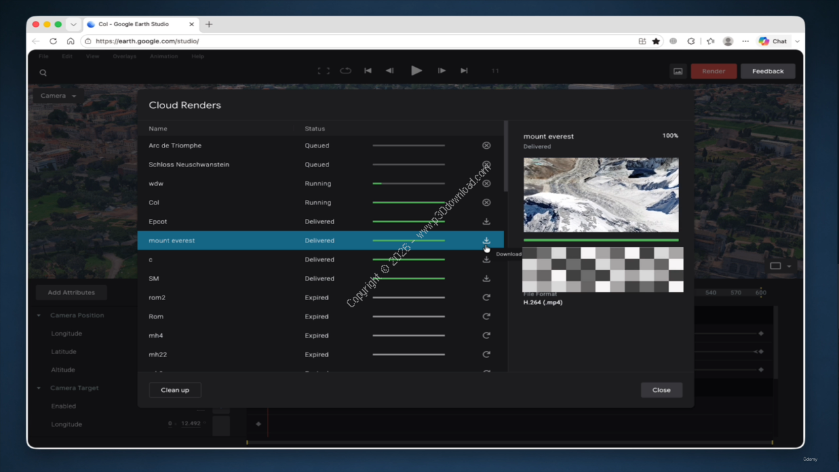839x472 pixels.
Task: Open the snapshot image icon beside Render
Action: pos(678,71)
